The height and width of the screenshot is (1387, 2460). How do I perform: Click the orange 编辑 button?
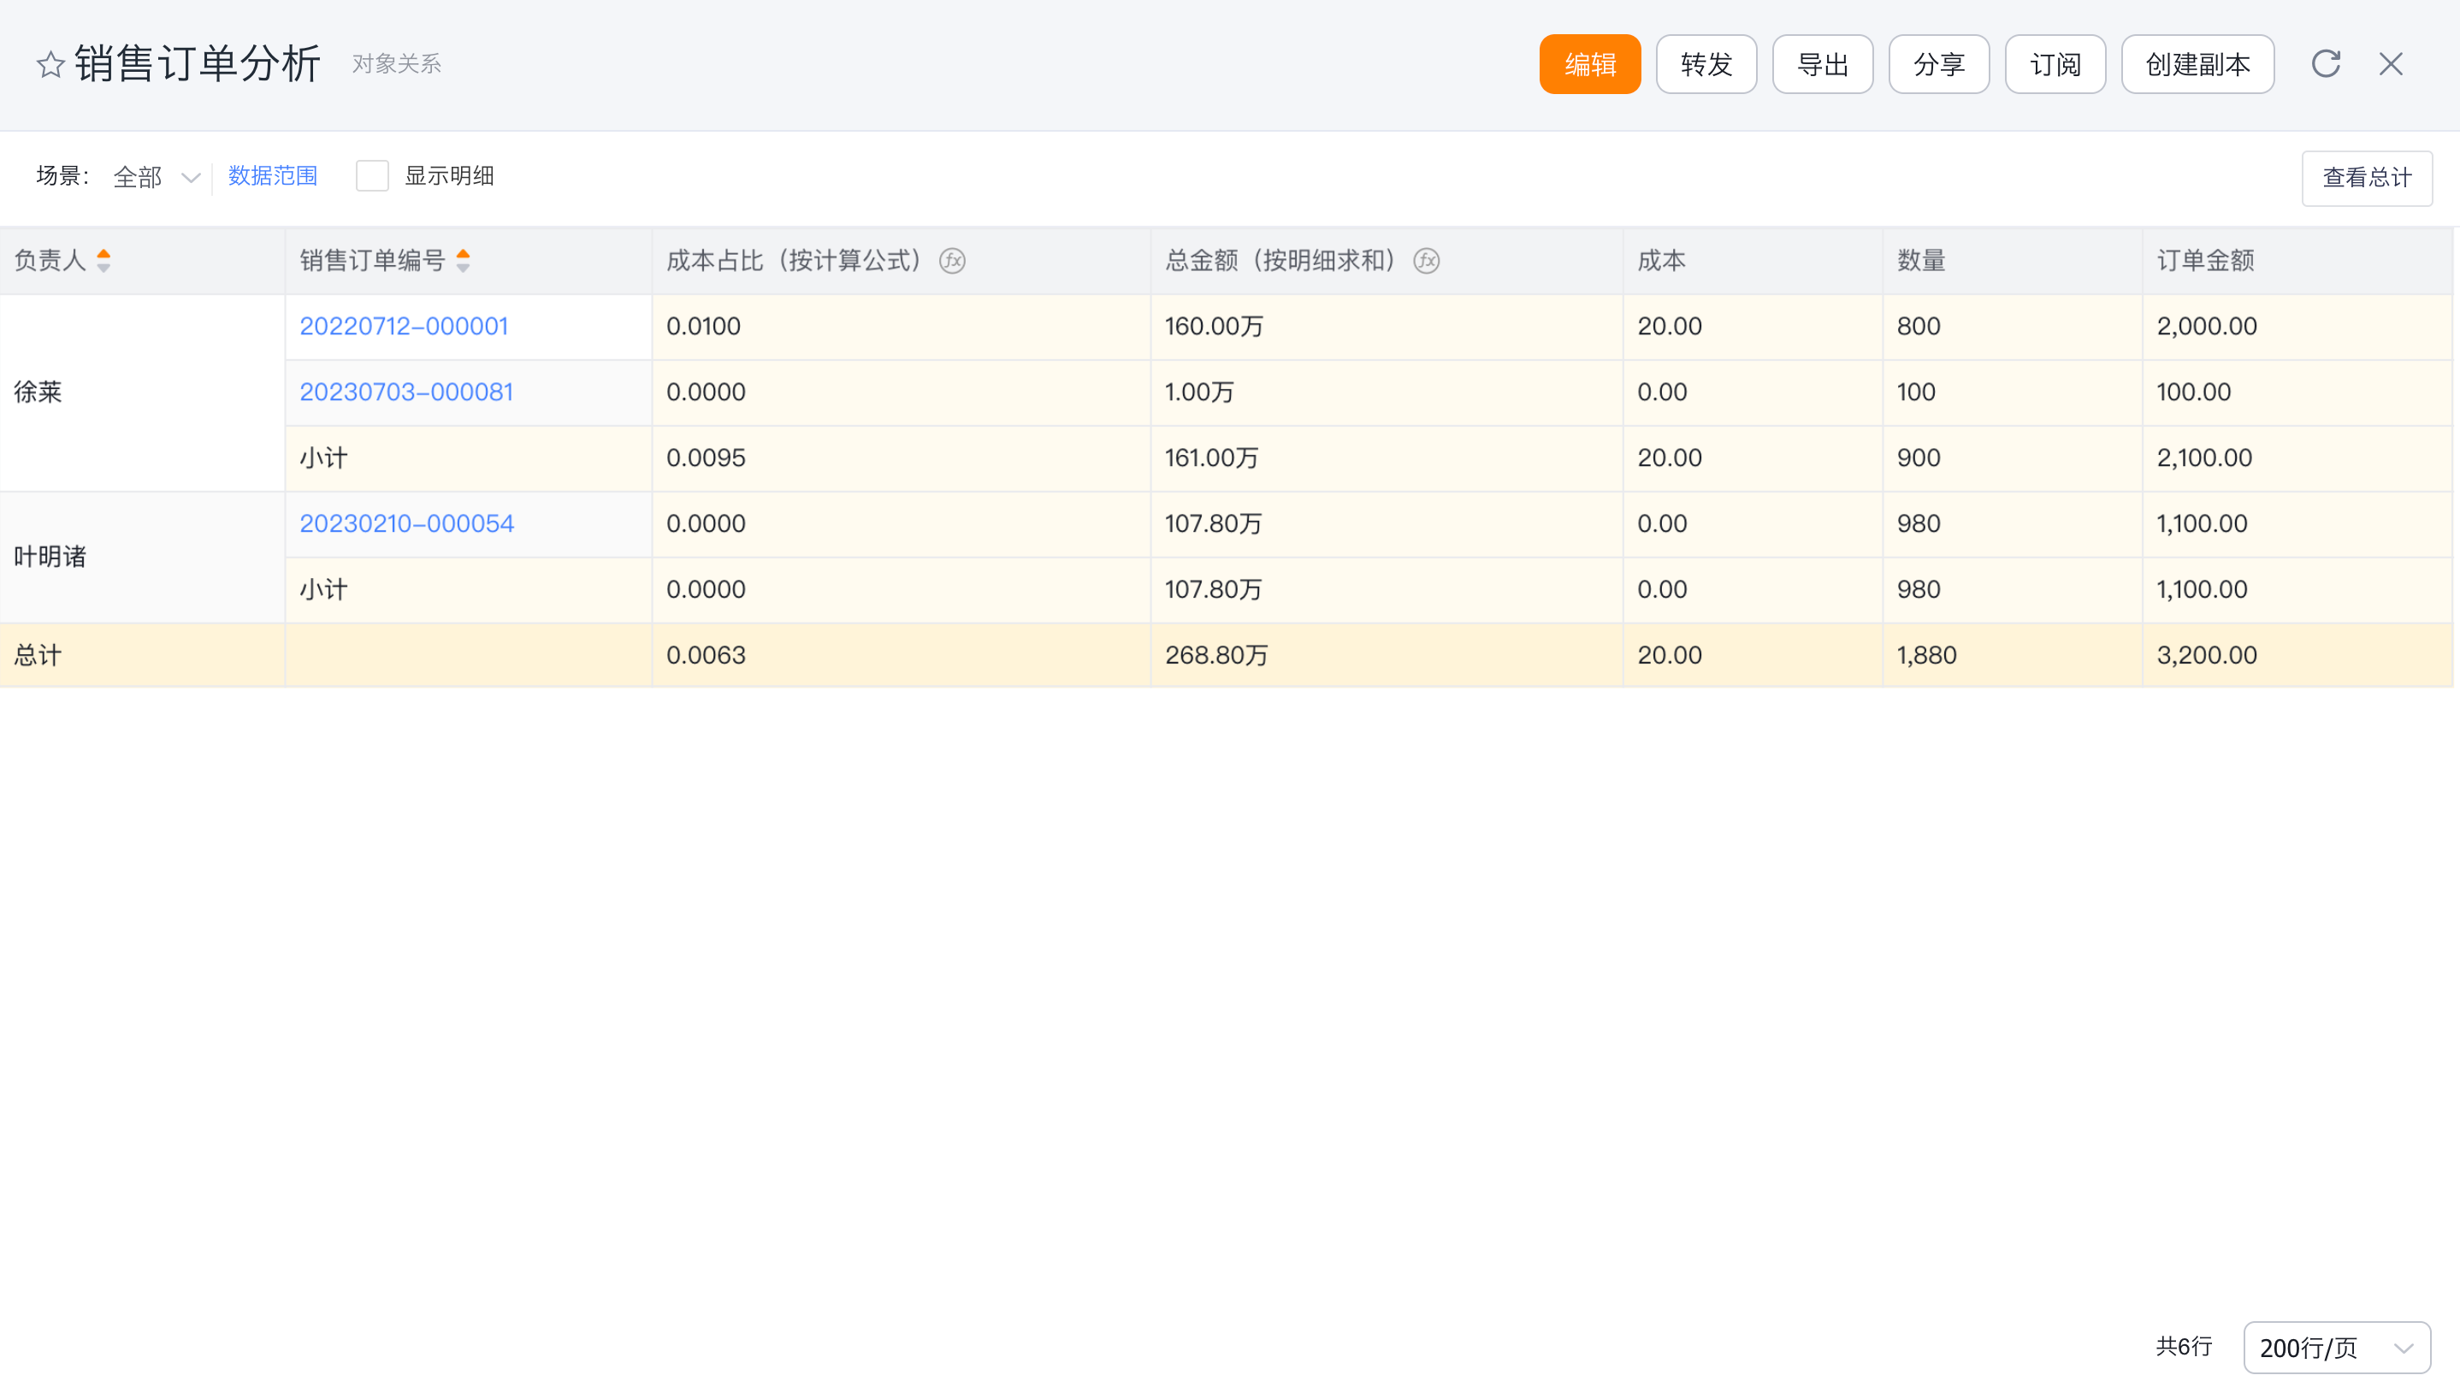[1589, 64]
